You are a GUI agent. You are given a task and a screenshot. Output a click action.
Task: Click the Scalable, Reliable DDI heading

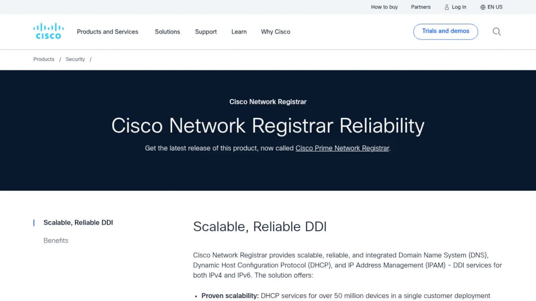tap(260, 227)
